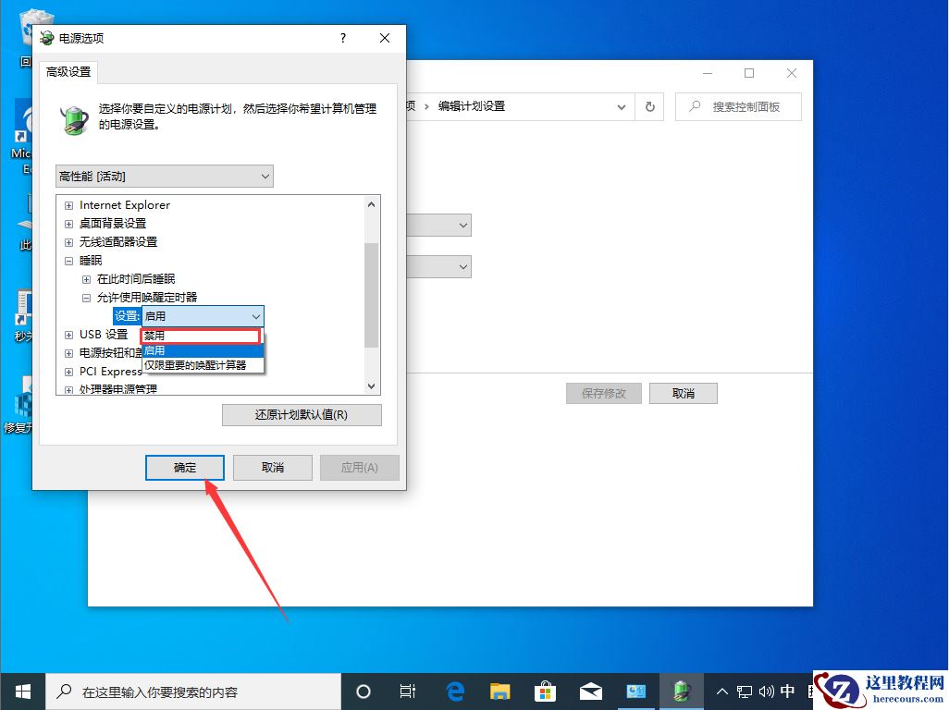
Task: Open the Mail app from the taskbar
Action: tap(590, 691)
